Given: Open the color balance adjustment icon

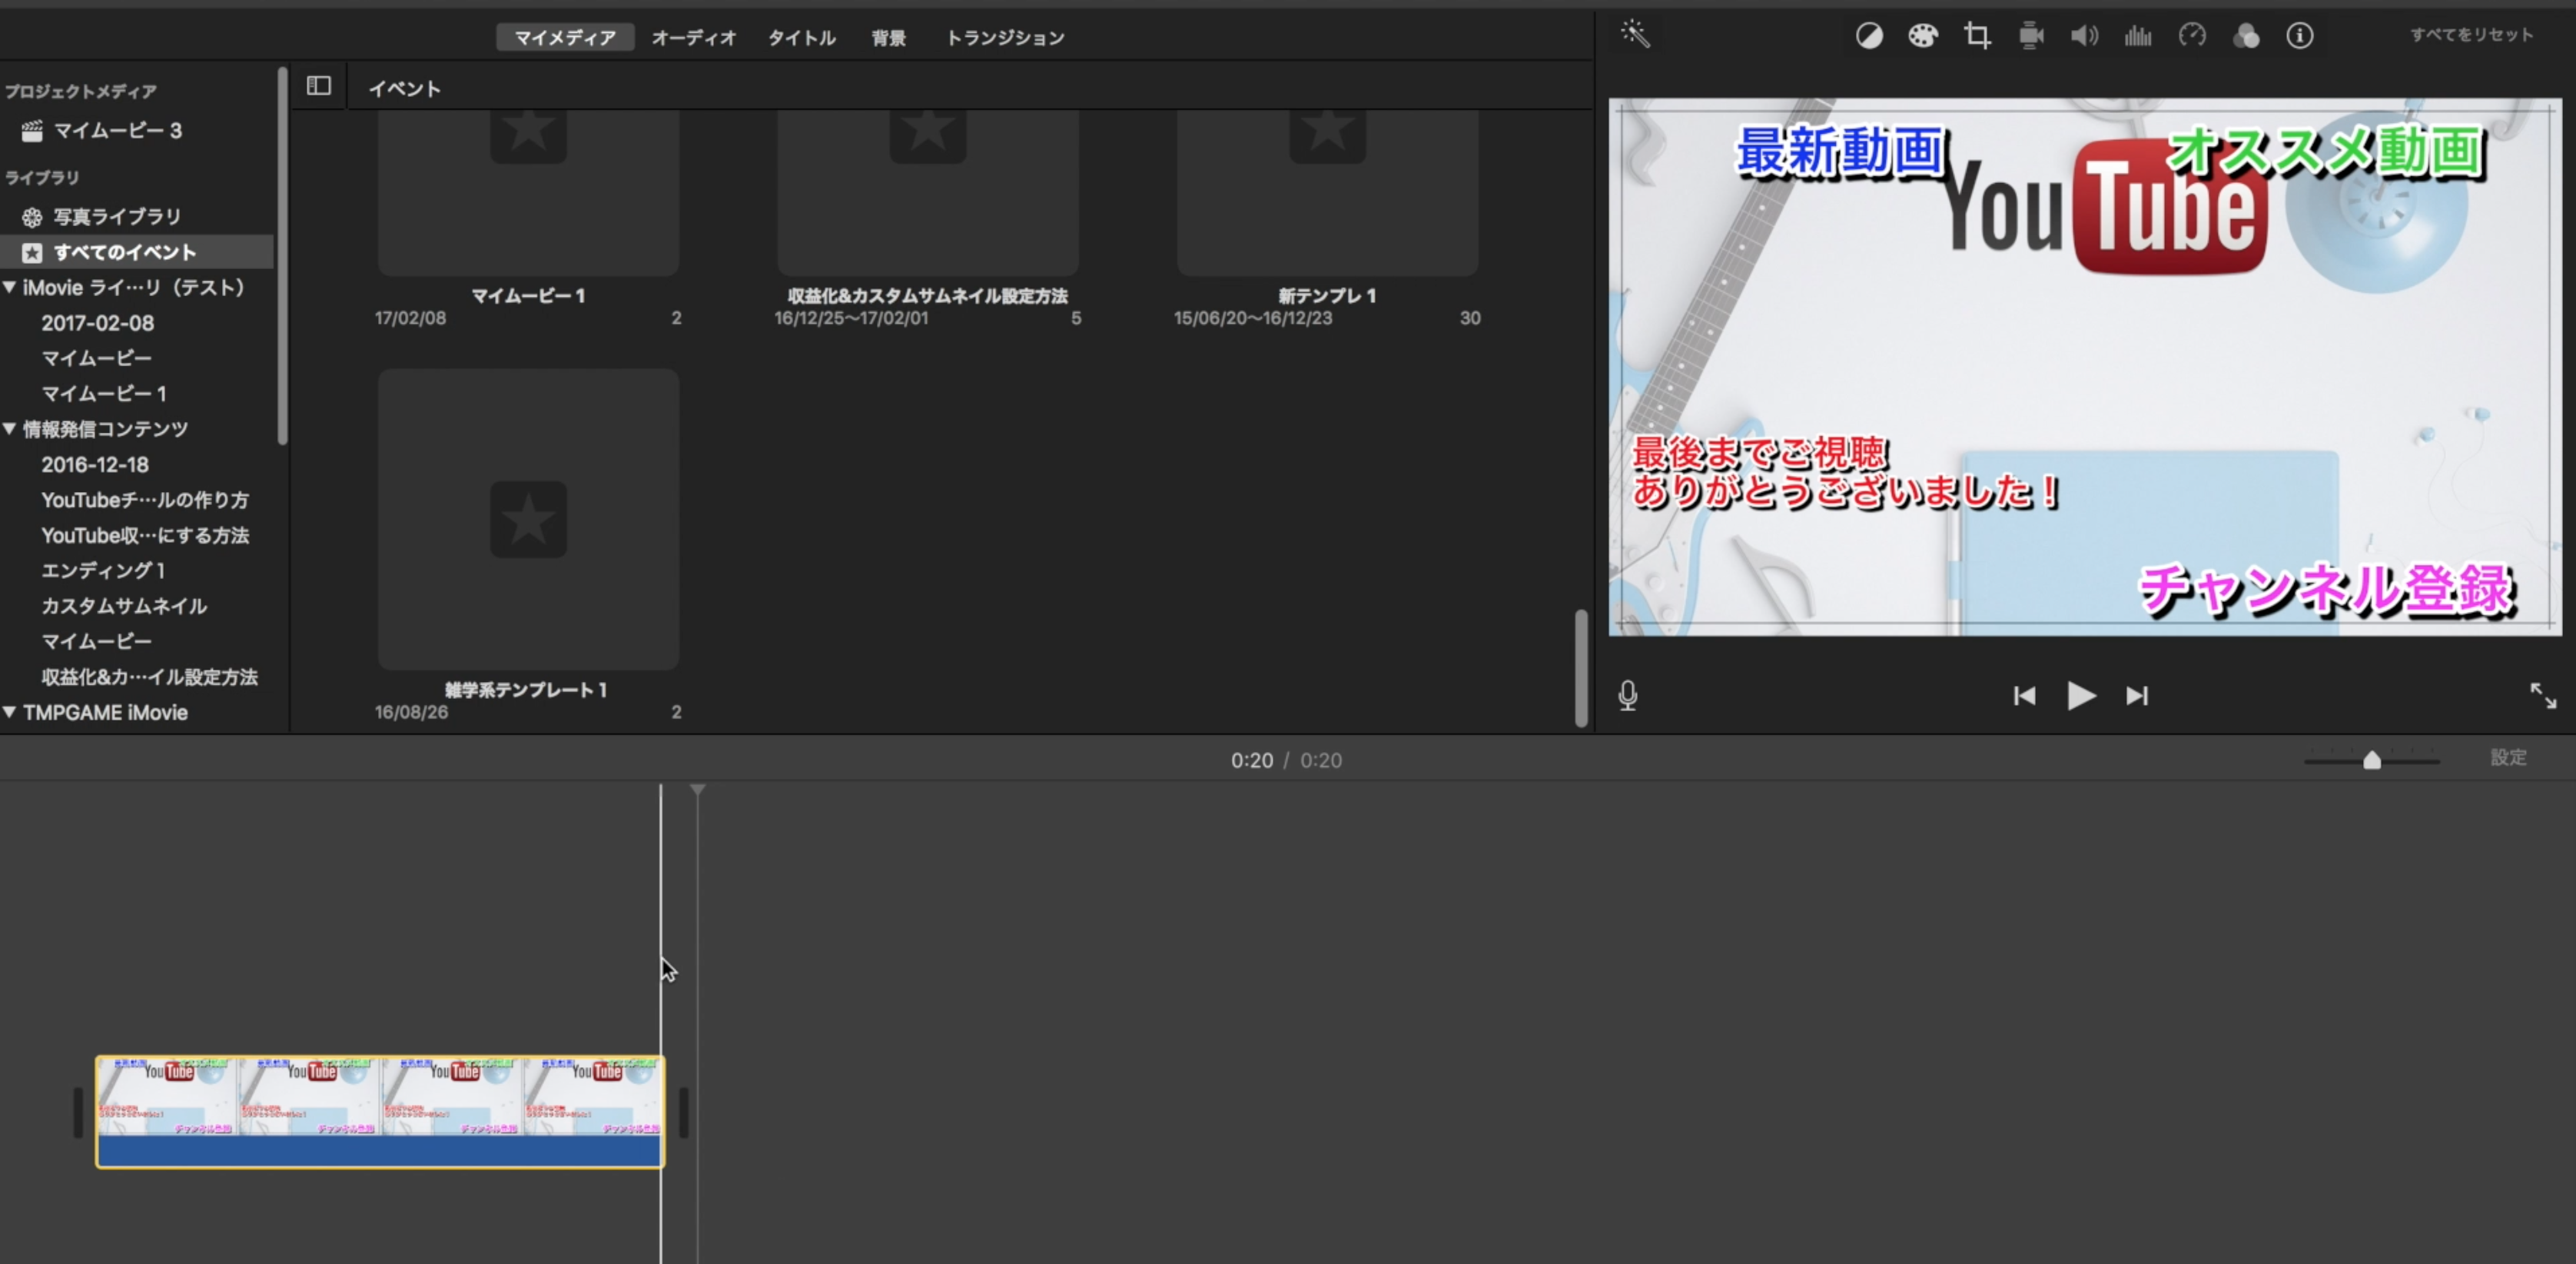Looking at the screenshot, I should pyautogui.click(x=1869, y=36).
